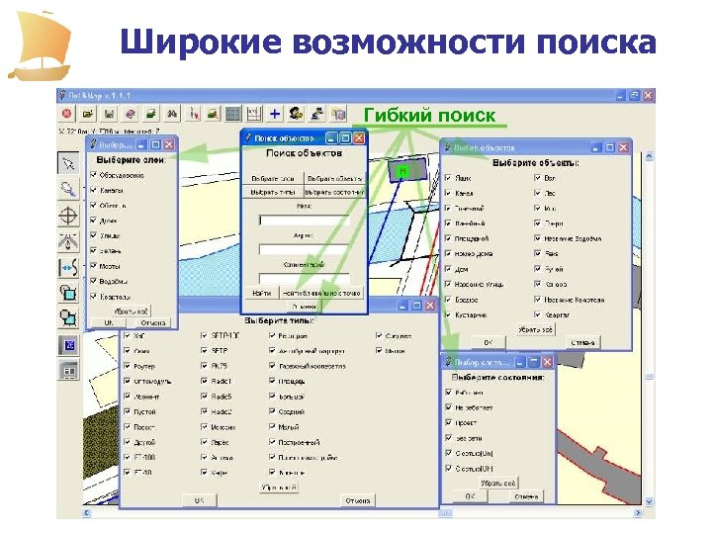Click the vertical scrollbar down arrow of the map

[649, 501]
